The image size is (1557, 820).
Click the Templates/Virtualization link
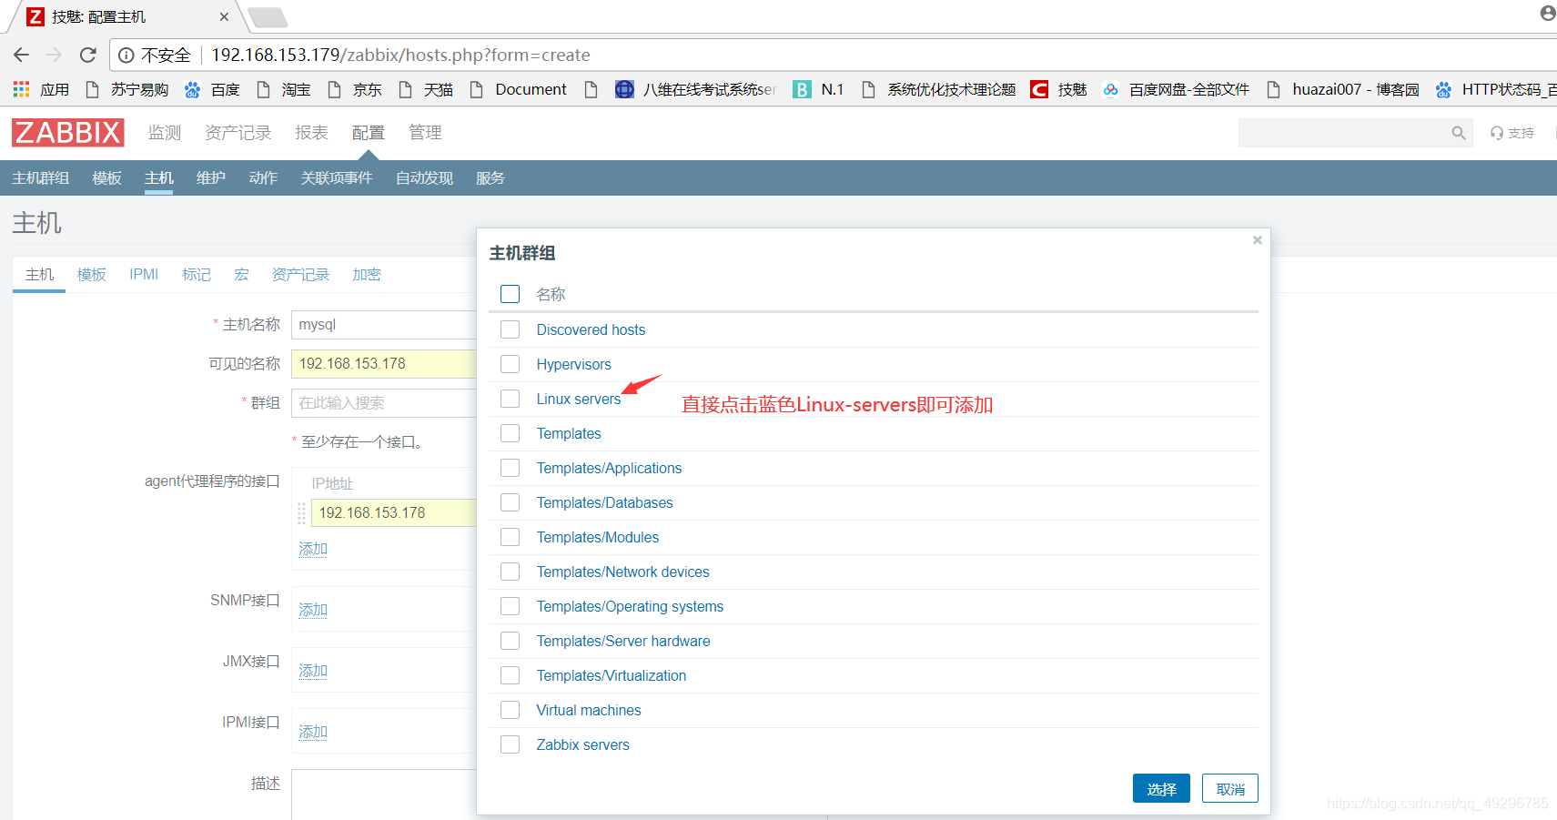click(612, 675)
